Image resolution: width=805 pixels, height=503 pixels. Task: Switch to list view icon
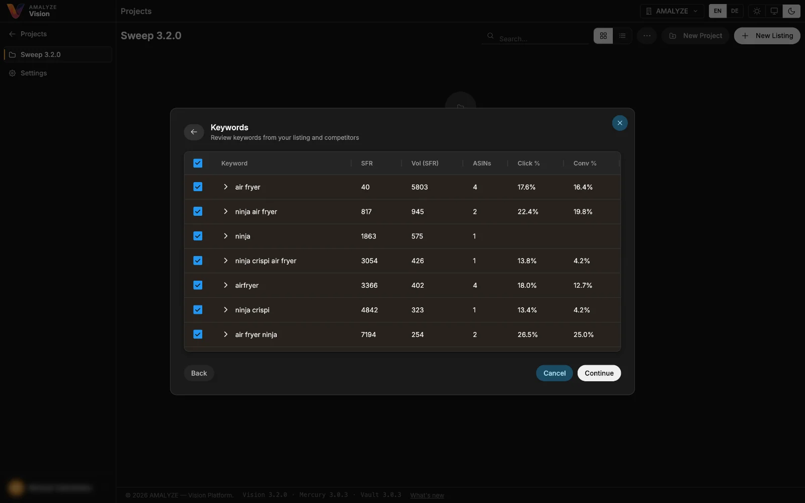[622, 36]
